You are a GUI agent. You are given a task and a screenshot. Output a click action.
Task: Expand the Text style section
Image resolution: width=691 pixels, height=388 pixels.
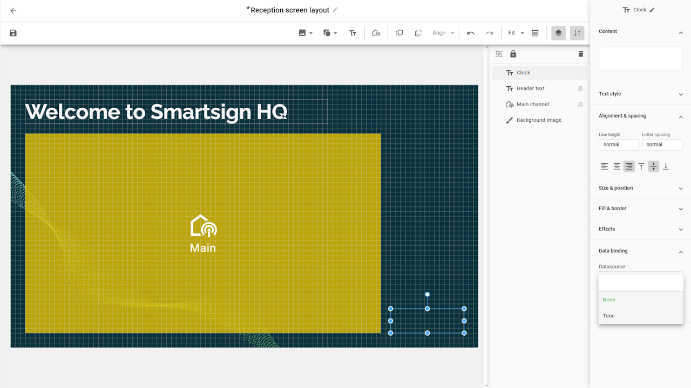coord(640,94)
